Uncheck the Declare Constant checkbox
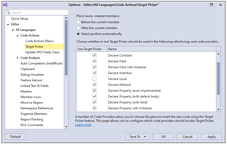The width and height of the screenshot is (227, 145). pos(95,55)
